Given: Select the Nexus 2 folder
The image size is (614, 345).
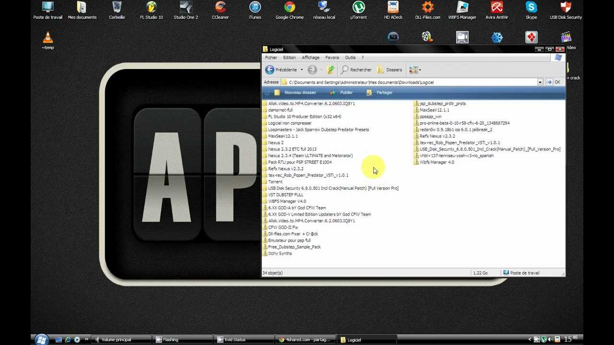Looking at the screenshot, I should [x=273, y=143].
